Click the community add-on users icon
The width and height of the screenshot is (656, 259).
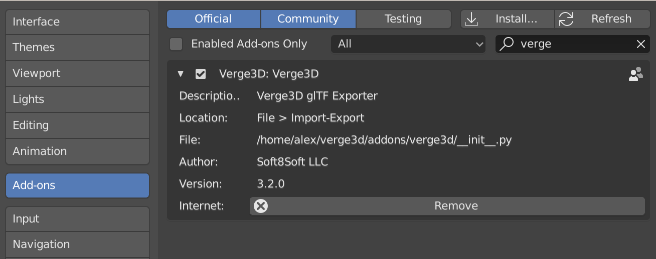[635, 74]
